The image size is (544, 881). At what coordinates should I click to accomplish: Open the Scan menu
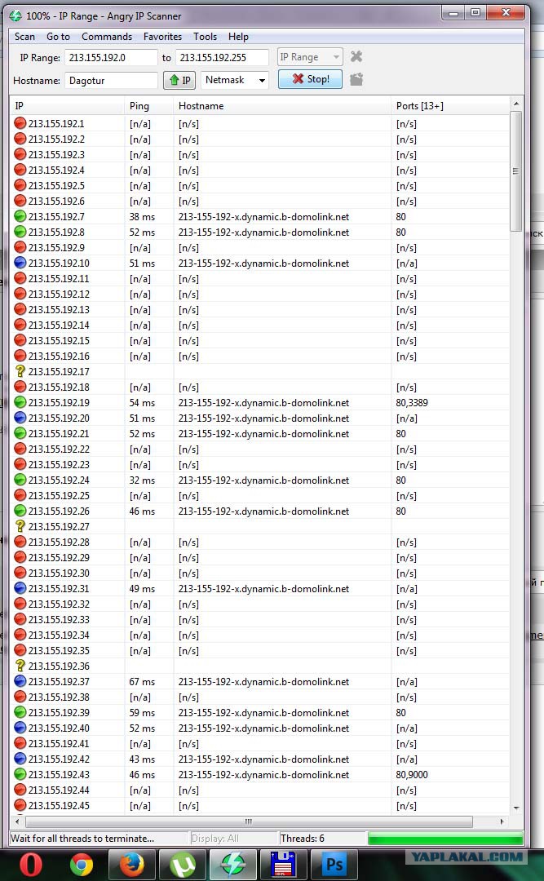pos(24,37)
